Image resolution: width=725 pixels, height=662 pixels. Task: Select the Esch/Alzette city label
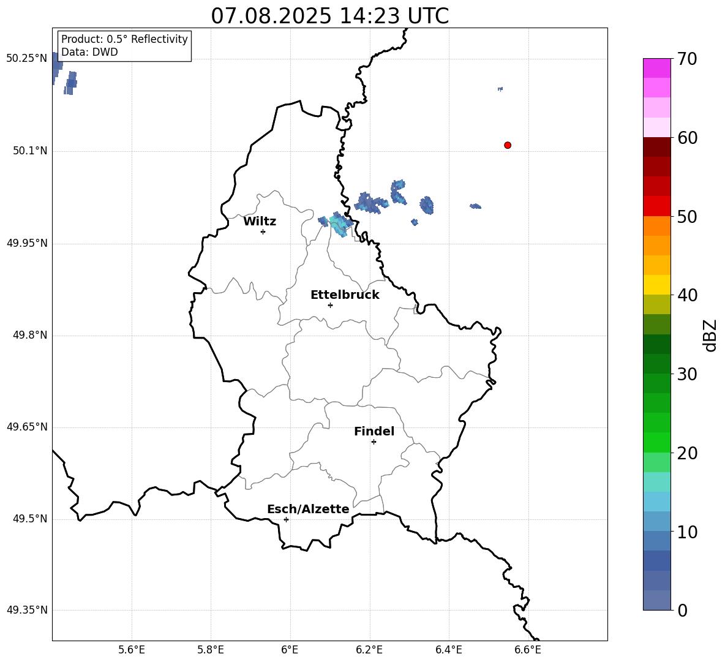[x=308, y=509]
